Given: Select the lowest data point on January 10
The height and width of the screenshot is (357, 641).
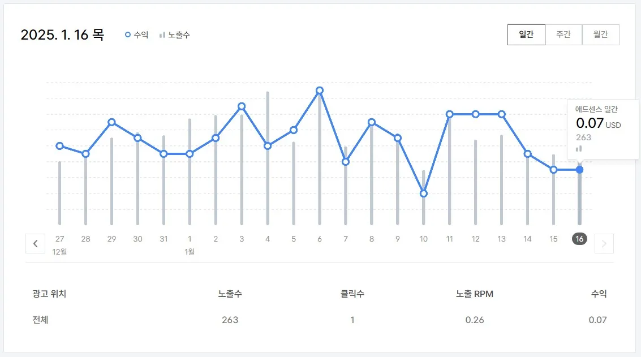Looking at the screenshot, I should click(423, 193).
